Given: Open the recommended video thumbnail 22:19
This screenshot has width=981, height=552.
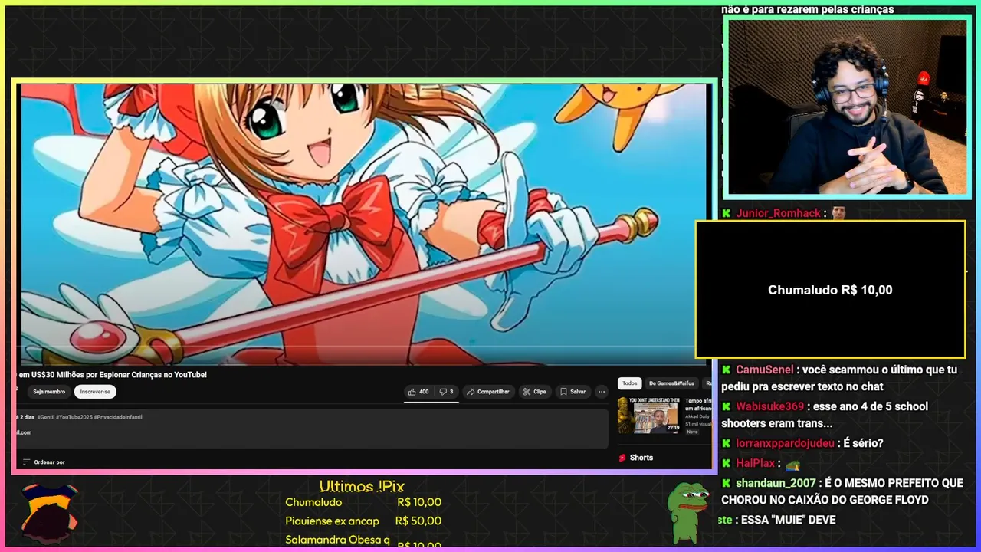Looking at the screenshot, I should point(649,415).
